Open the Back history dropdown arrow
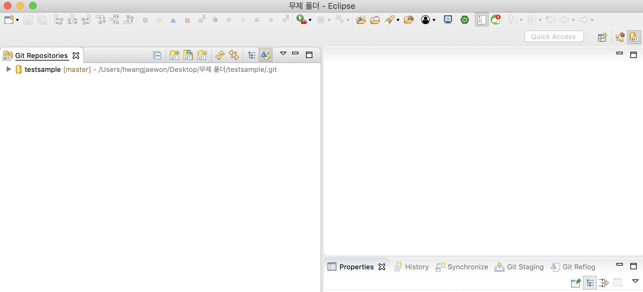 click(x=573, y=20)
